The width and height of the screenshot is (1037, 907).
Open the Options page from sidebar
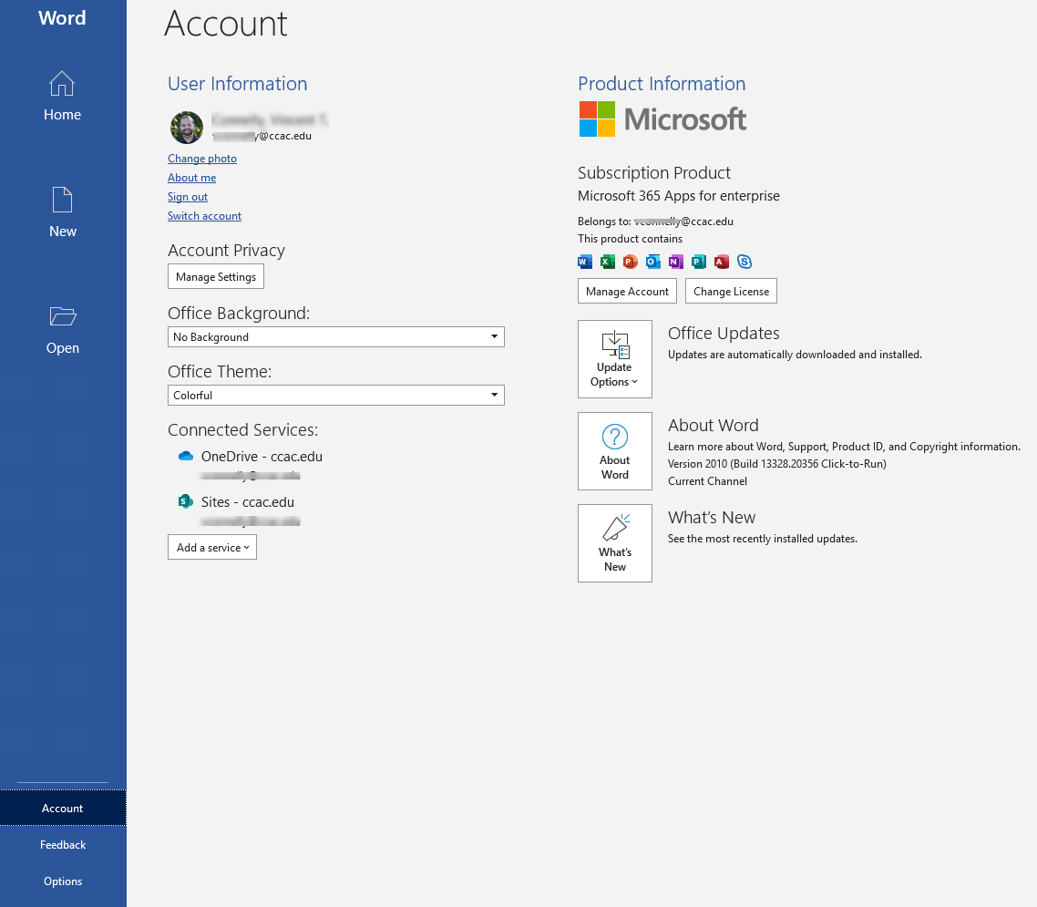pos(62,881)
